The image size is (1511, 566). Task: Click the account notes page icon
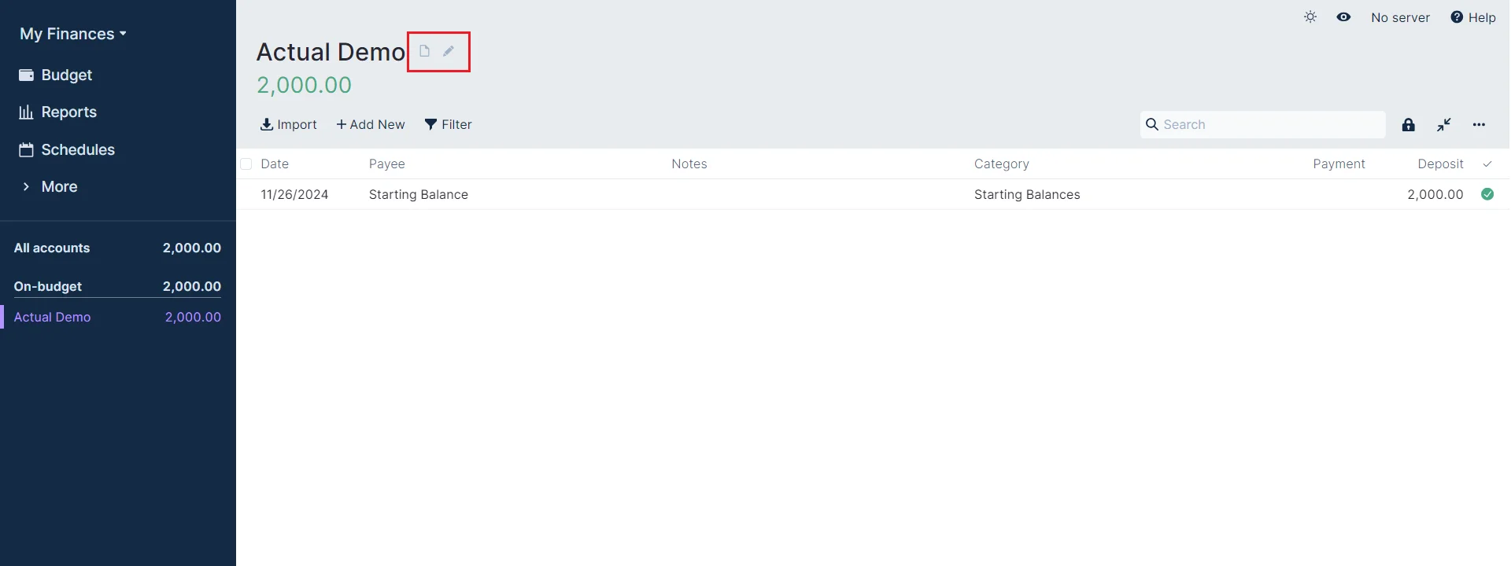click(x=424, y=51)
